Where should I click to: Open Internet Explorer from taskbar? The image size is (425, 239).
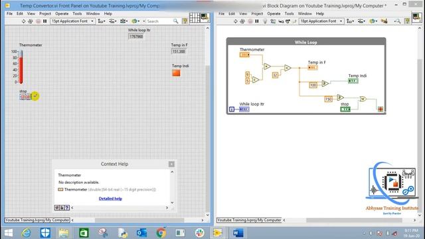point(27,233)
